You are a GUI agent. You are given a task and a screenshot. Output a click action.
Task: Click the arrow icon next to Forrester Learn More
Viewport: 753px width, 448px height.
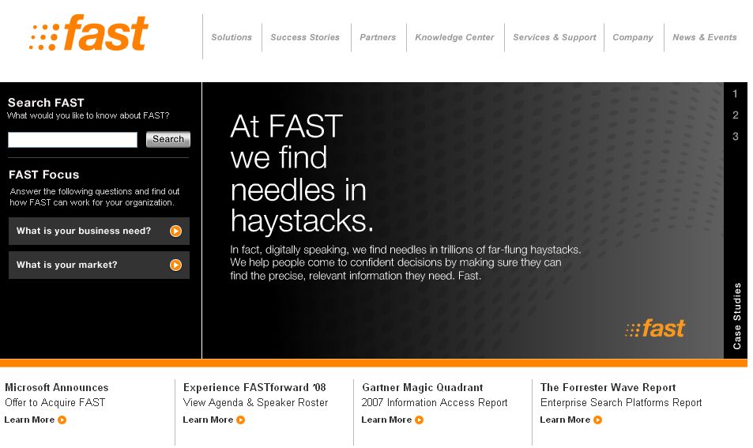598,420
